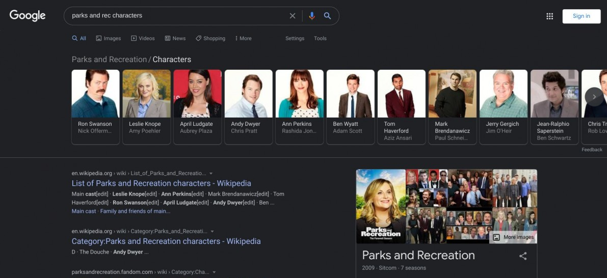Screen dimensions: 607x278
Task: Clear the search box with X icon
Action: coord(293,16)
